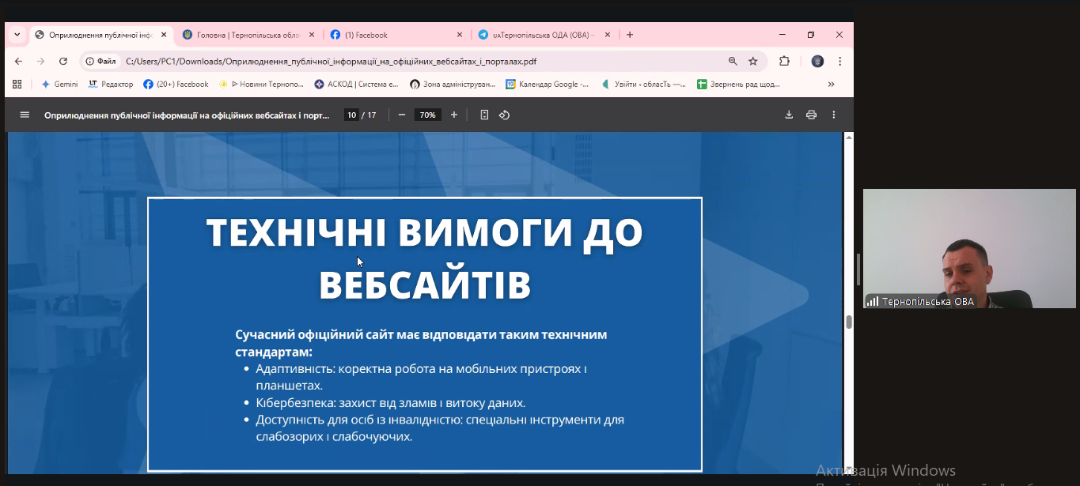This screenshot has height=486, width=1080.
Task: Click the zoom out minus button
Action: [x=402, y=115]
